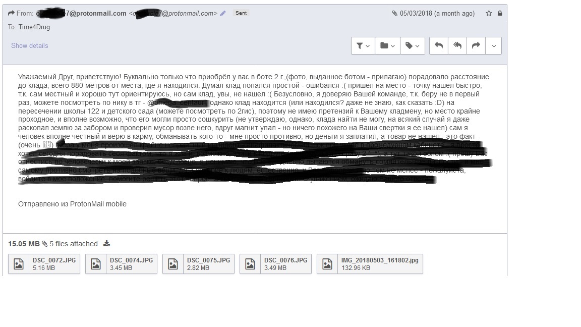Open the filter funnel dropdown
Viewport: 581px width, 327px height.
click(363, 45)
